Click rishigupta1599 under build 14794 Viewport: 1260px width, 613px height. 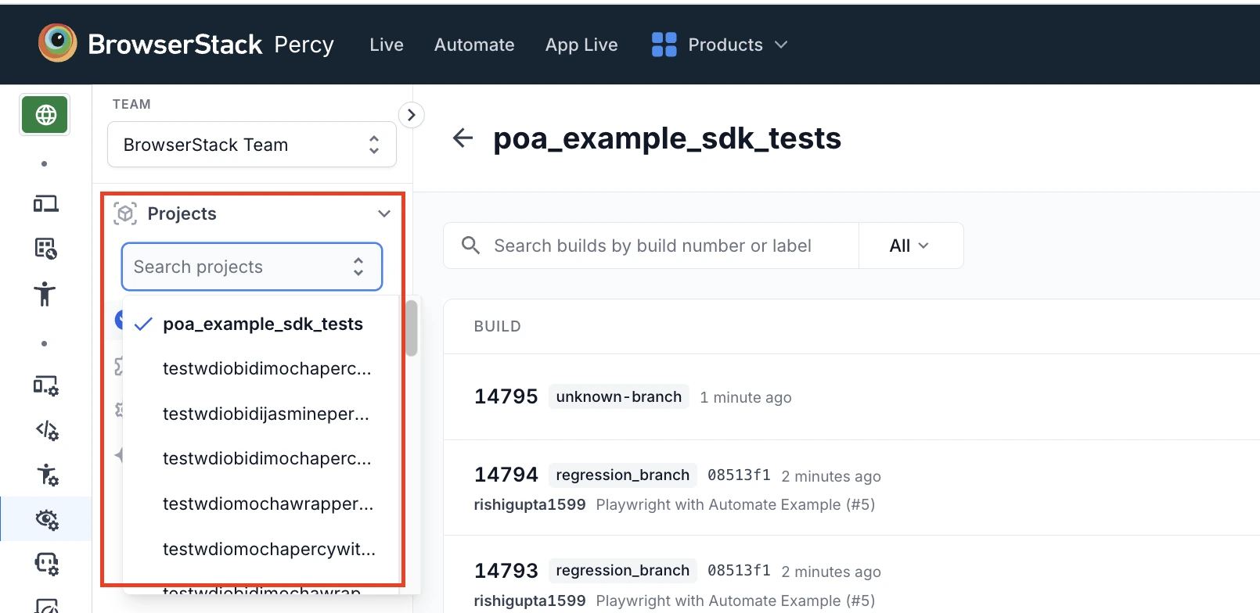click(x=530, y=504)
